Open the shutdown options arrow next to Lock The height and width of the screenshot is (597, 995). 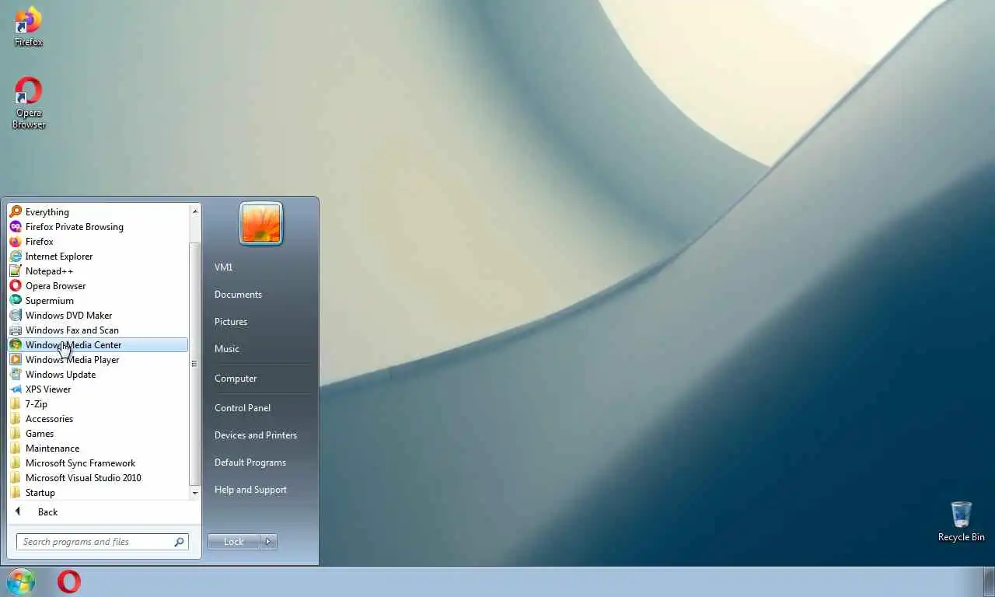(268, 542)
